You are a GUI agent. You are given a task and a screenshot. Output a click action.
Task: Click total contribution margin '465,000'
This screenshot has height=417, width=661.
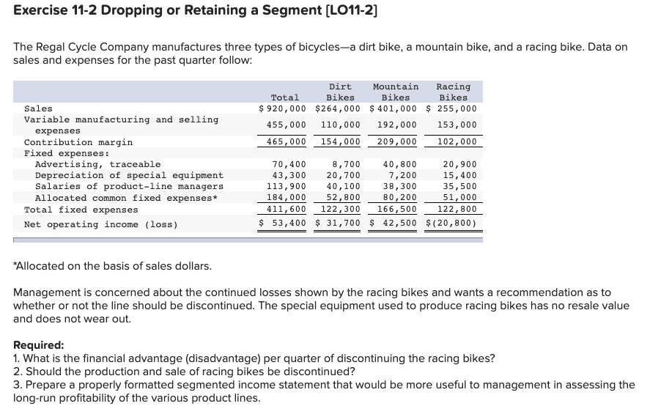(x=287, y=141)
